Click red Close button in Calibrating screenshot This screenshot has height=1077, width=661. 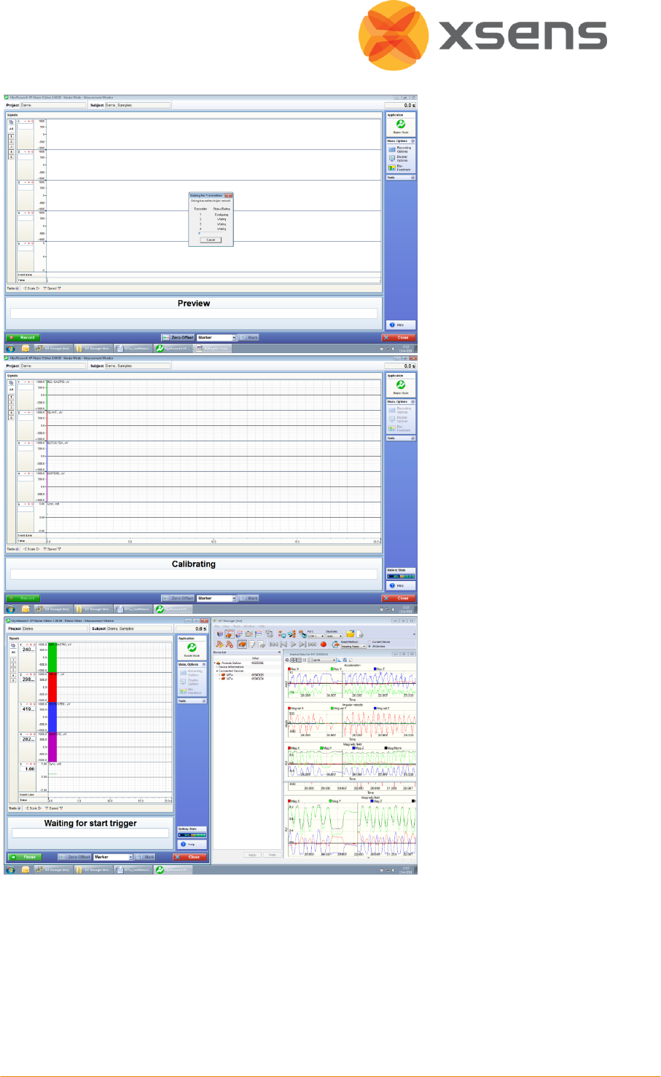[x=399, y=599]
